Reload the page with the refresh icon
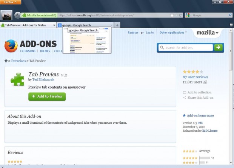The width and height of the screenshot is (234, 168). 180,15
